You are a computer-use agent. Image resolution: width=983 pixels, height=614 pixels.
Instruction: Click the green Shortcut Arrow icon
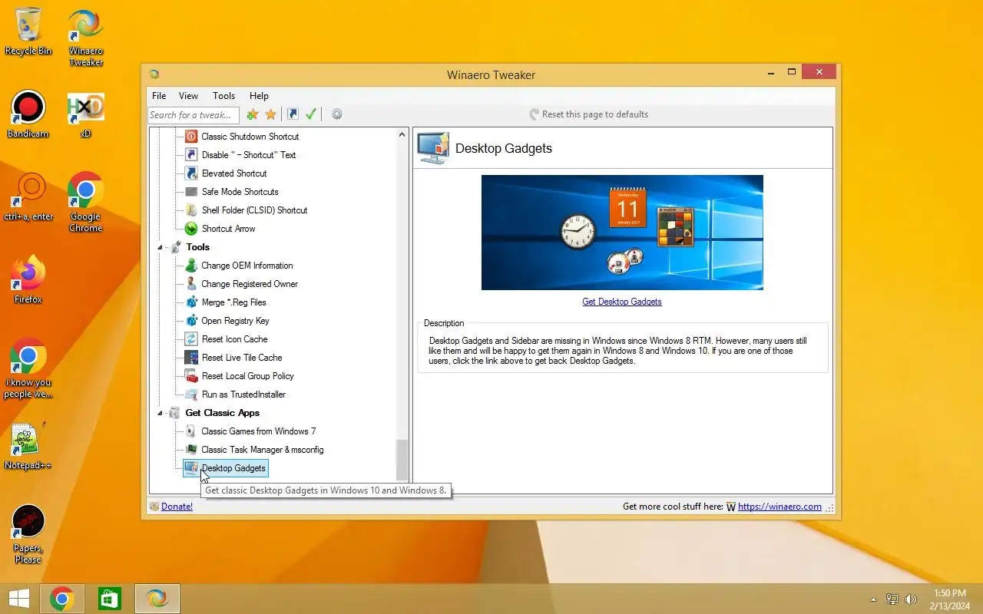(x=191, y=229)
